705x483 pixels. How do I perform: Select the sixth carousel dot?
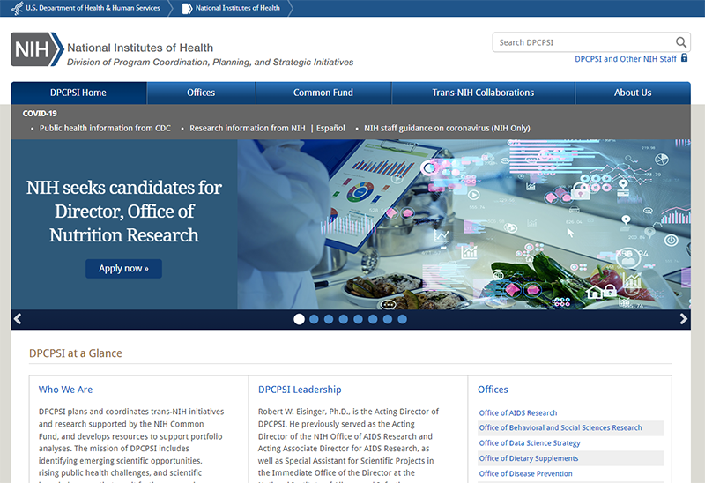(373, 319)
